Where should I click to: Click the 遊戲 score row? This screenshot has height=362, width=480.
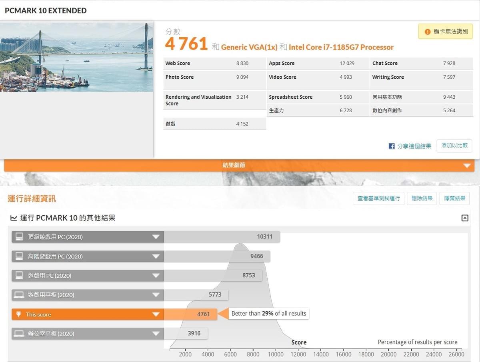point(215,124)
